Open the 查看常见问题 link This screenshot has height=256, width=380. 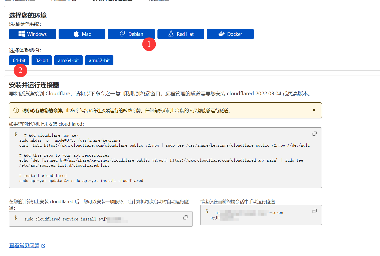[x=24, y=245]
